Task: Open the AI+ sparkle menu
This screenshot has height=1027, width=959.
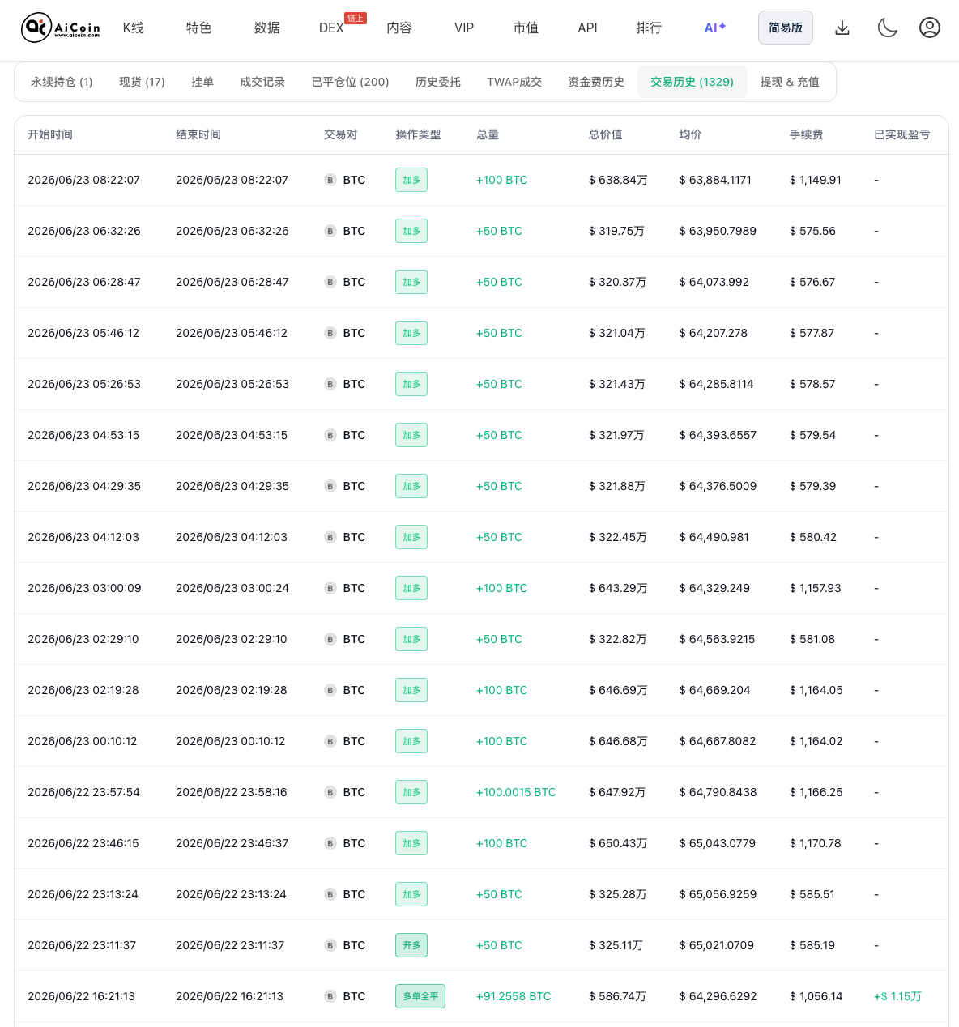Action: [715, 28]
